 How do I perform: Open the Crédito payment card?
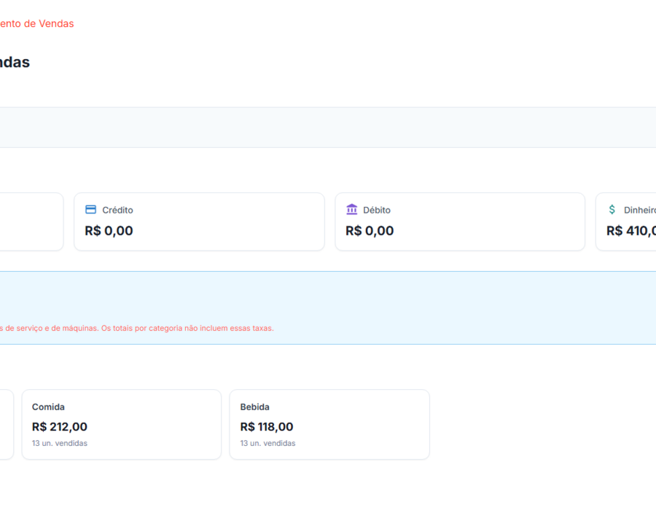coord(199,221)
